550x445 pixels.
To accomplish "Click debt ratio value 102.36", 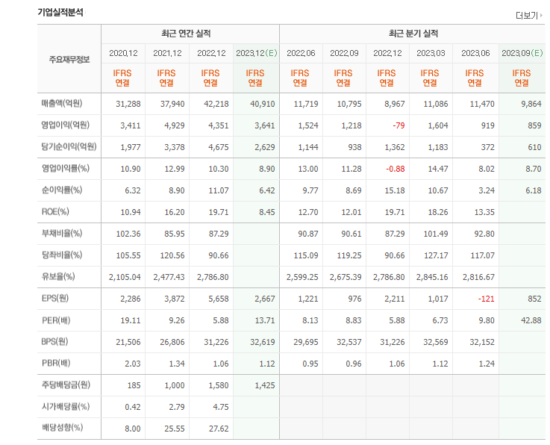I will [128, 234].
